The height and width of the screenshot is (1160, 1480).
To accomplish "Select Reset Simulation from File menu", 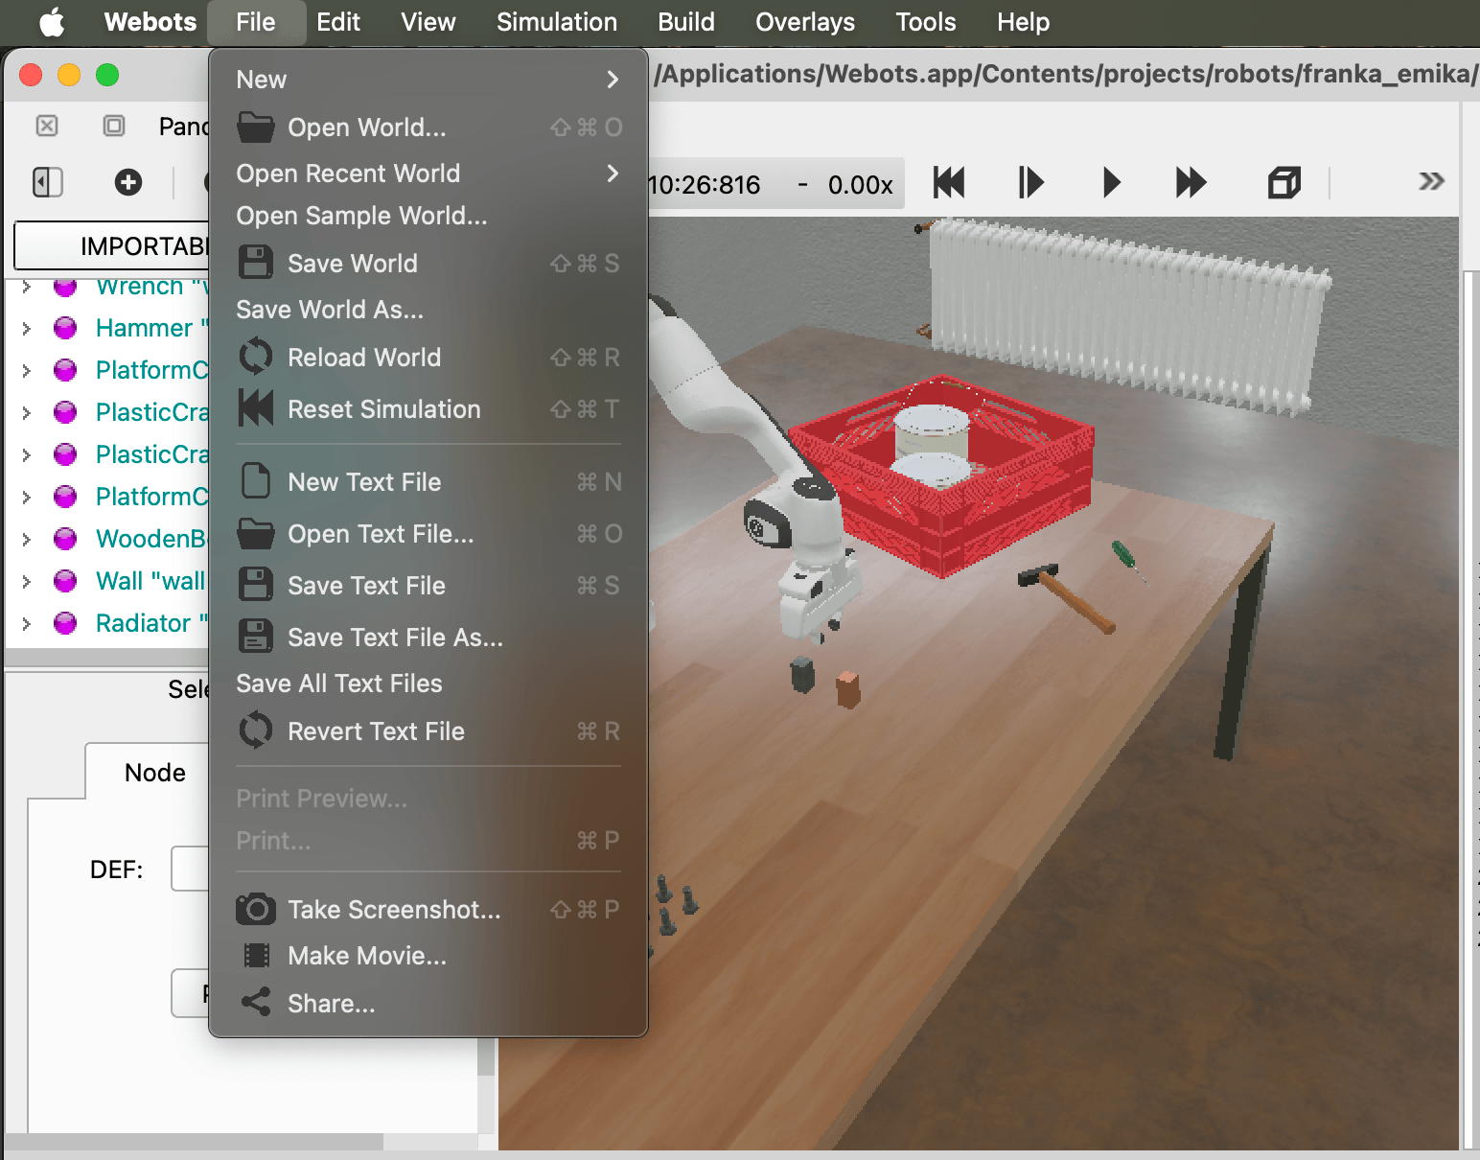I will 384,409.
